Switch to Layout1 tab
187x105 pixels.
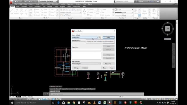tap(24, 97)
